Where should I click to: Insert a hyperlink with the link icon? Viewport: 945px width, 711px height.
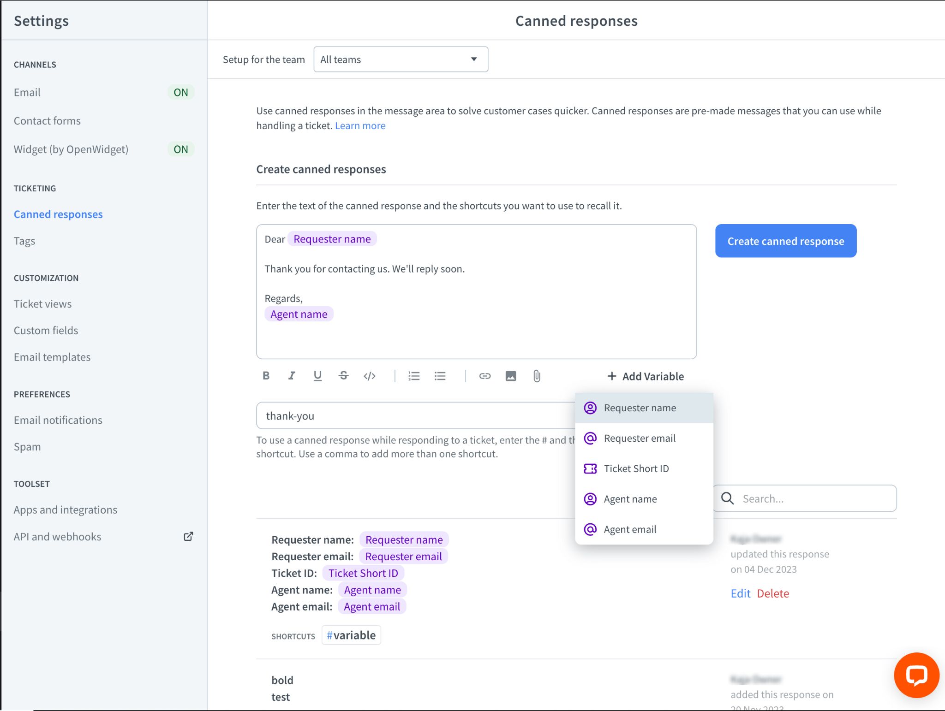click(x=484, y=376)
